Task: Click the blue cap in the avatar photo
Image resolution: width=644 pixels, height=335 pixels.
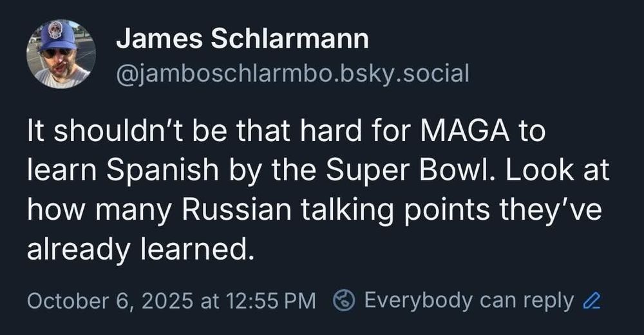Action: [58, 36]
